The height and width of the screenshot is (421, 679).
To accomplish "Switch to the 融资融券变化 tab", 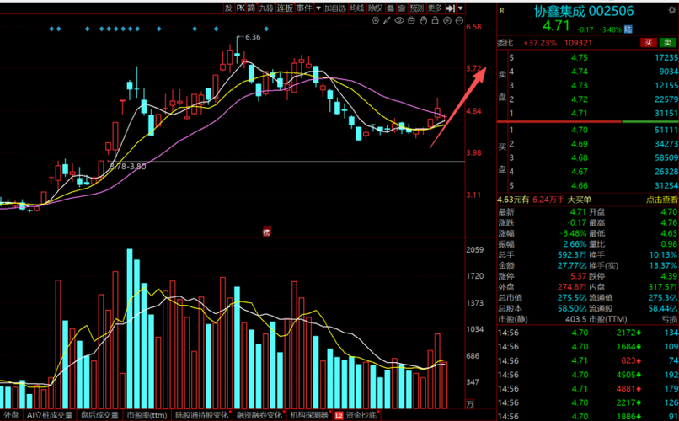I will click(259, 415).
